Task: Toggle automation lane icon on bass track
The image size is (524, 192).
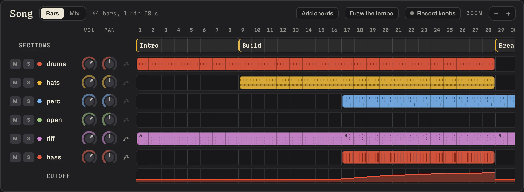Action: point(126,157)
